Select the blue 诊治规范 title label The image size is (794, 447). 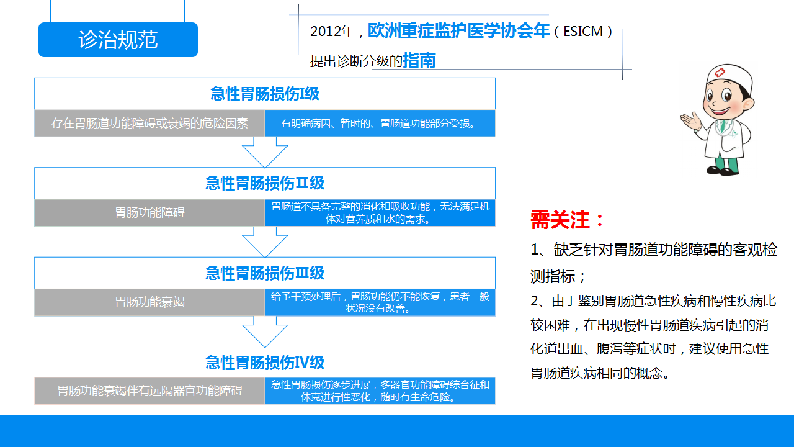pos(118,40)
